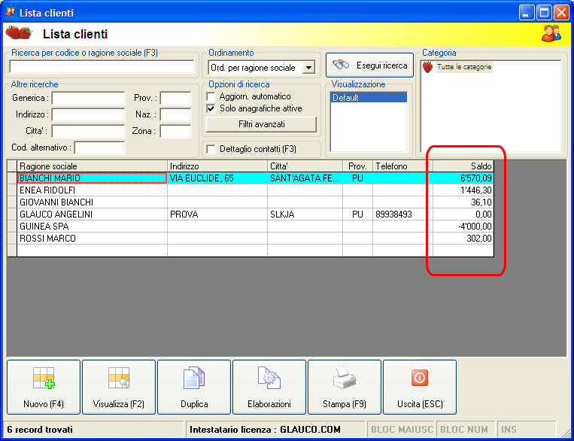Click the Indirizzo search field
Viewport: 574px width, 441px height.
click(88, 114)
